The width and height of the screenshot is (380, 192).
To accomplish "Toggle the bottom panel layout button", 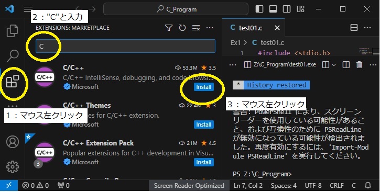I will coord(273,9).
